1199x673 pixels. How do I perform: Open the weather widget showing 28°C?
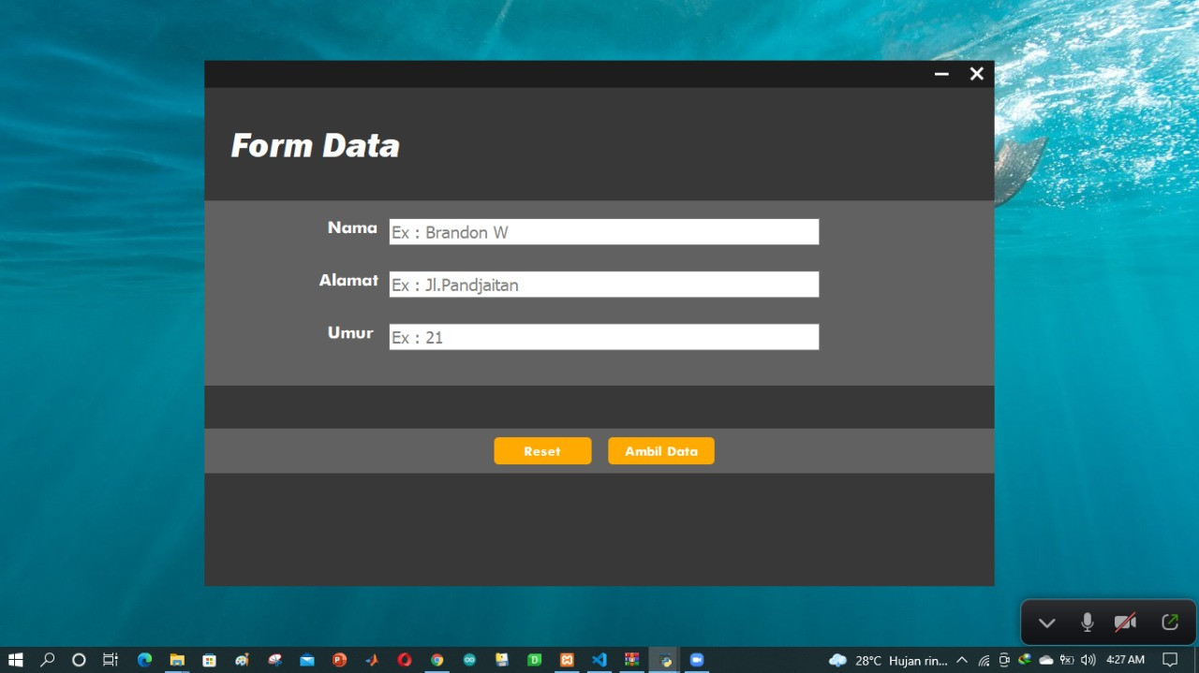pos(888,660)
